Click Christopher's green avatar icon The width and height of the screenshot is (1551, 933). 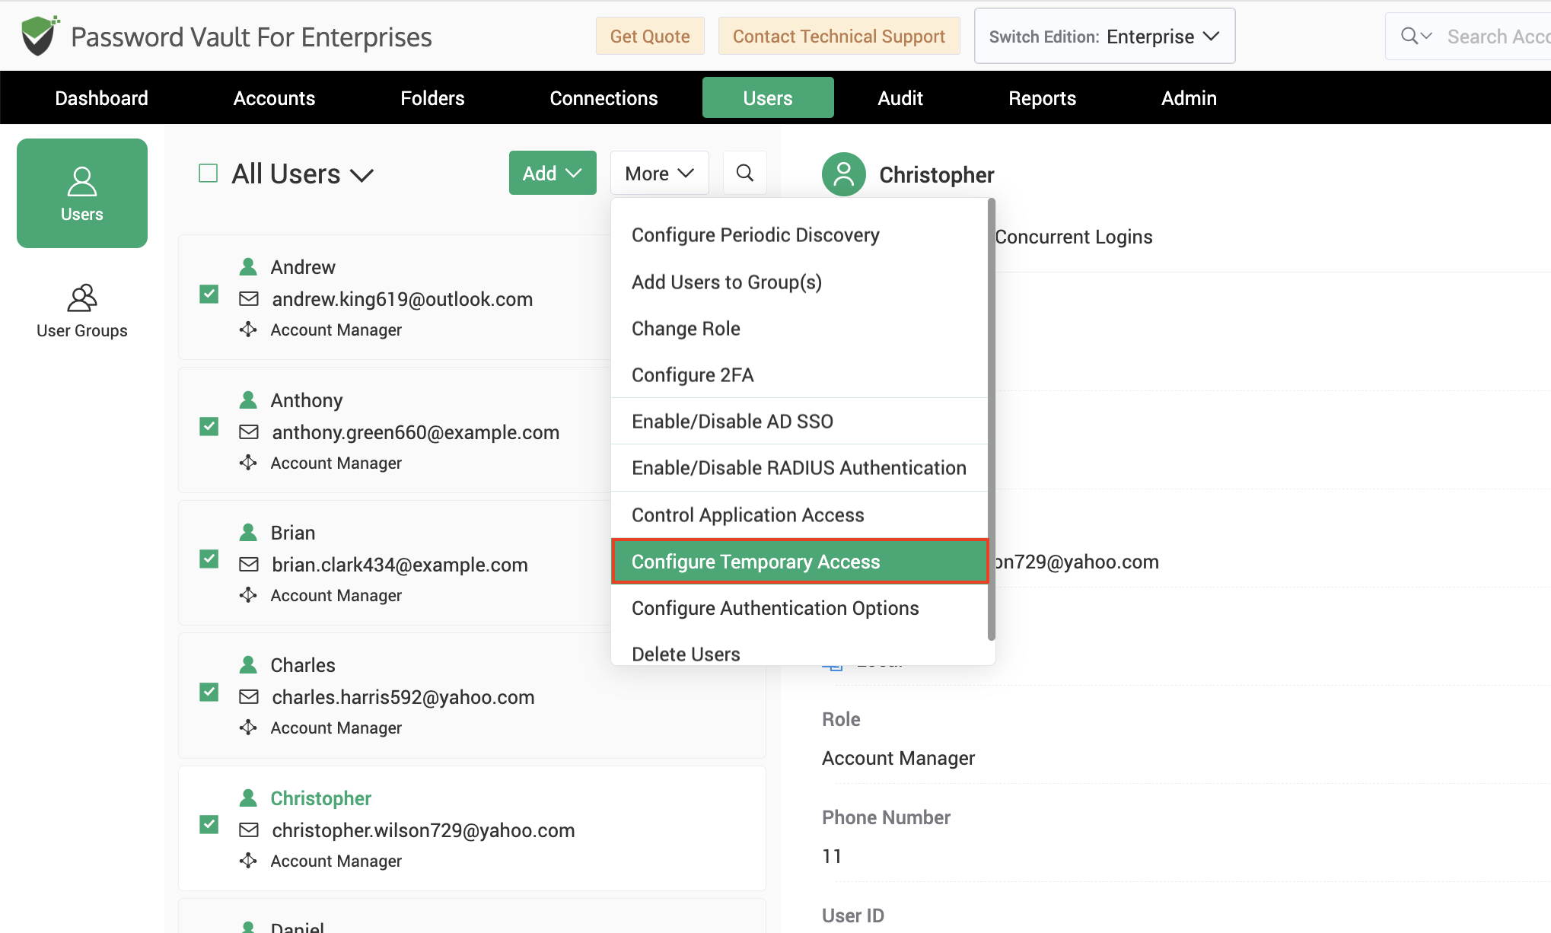[x=844, y=174]
